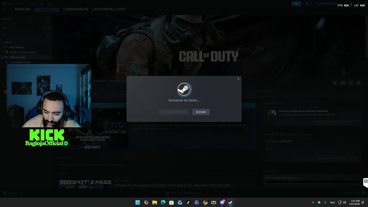This screenshot has width=368, height=207.
Task: Open Contacts et chat at bottom right
Action: pyautogui.click(x=354, y=193)
